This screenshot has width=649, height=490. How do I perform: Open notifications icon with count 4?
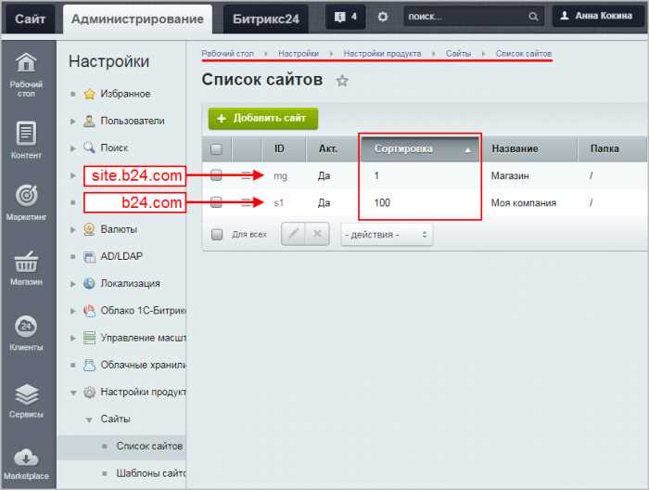pos(345,17)
